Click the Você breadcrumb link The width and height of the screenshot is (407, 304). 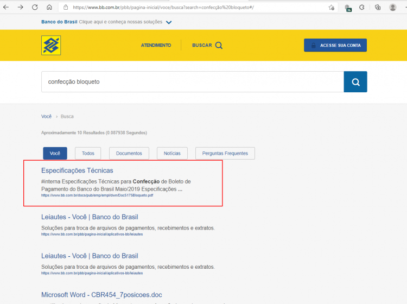pos(47,116)
